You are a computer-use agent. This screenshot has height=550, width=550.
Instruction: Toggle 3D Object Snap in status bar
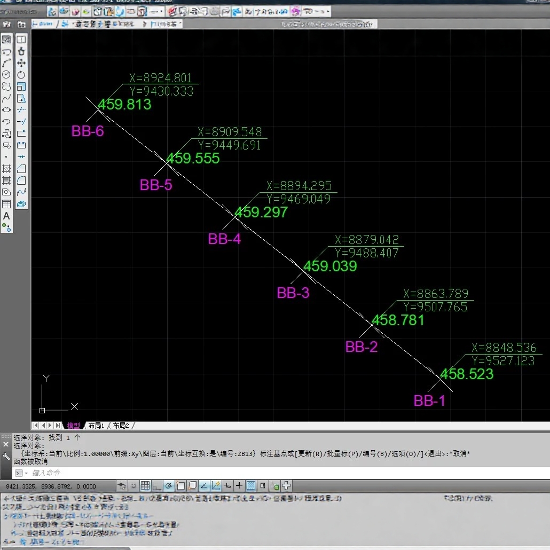click(192, 486)
